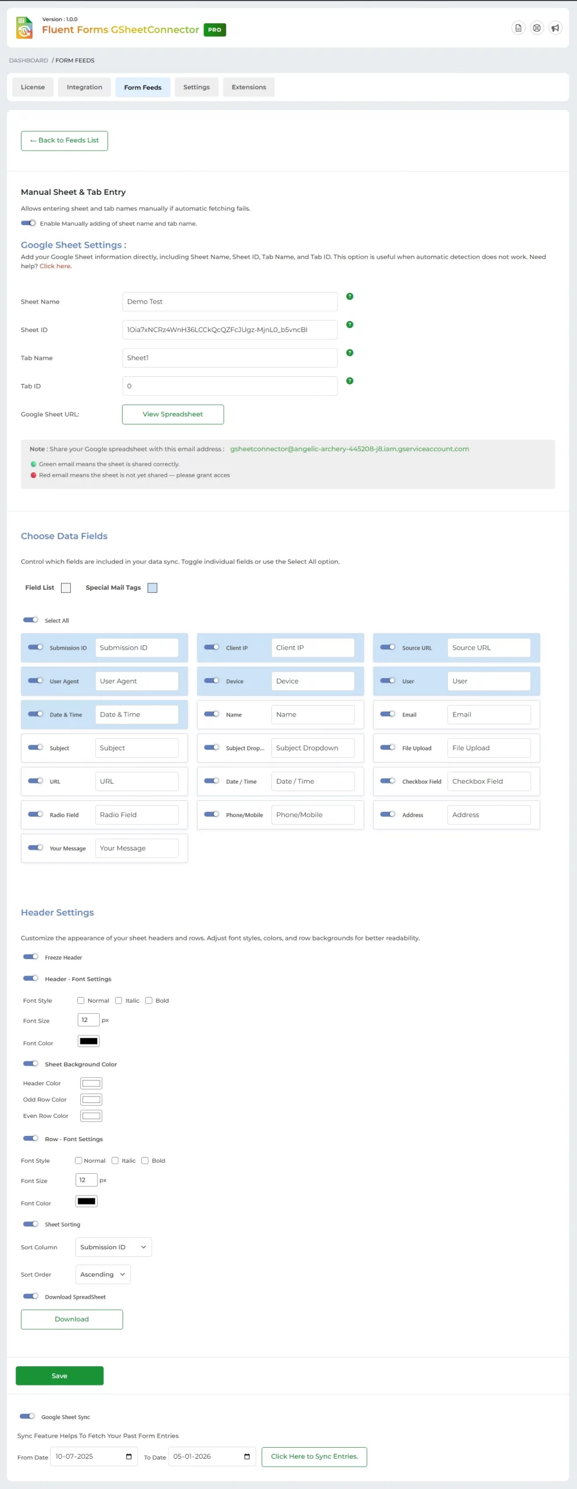The image size is (577, 1489).
Task: Toggle Sheet Background Color switch
Action: [31, 1064]
